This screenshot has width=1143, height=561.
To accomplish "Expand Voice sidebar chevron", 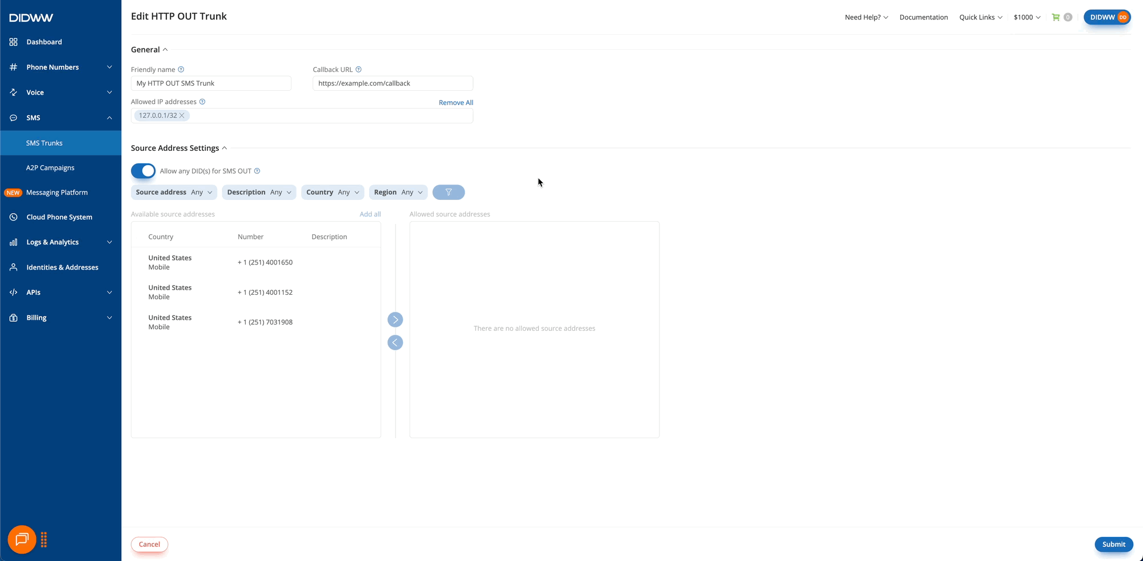I will click(109, 93).
